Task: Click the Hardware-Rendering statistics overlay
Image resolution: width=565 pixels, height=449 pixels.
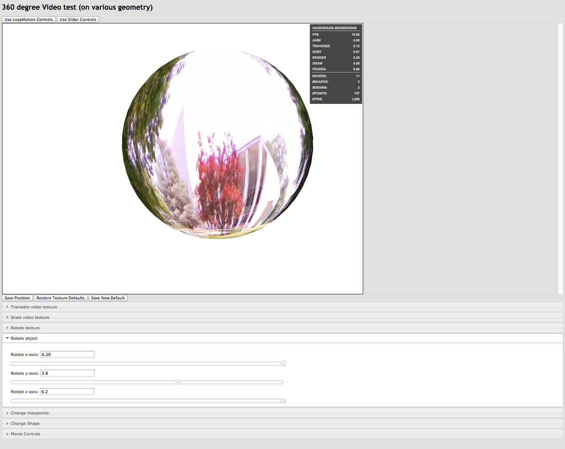Action: pos(336,64)
